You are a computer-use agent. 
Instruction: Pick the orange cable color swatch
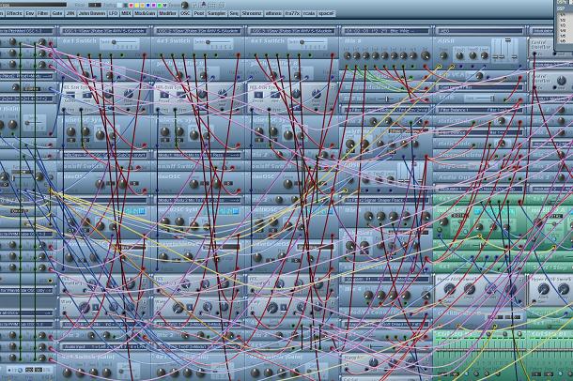pyautogui.click(x=143, y=5)
